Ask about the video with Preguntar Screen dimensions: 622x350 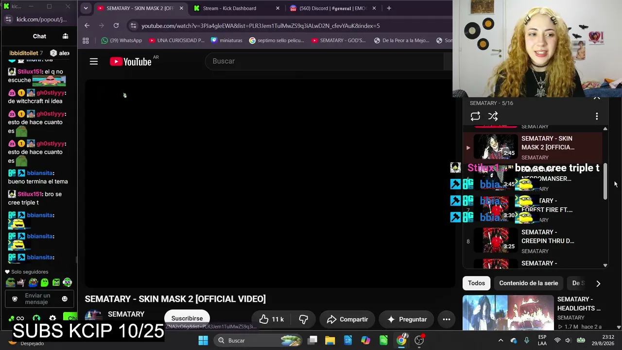point(406,319)
